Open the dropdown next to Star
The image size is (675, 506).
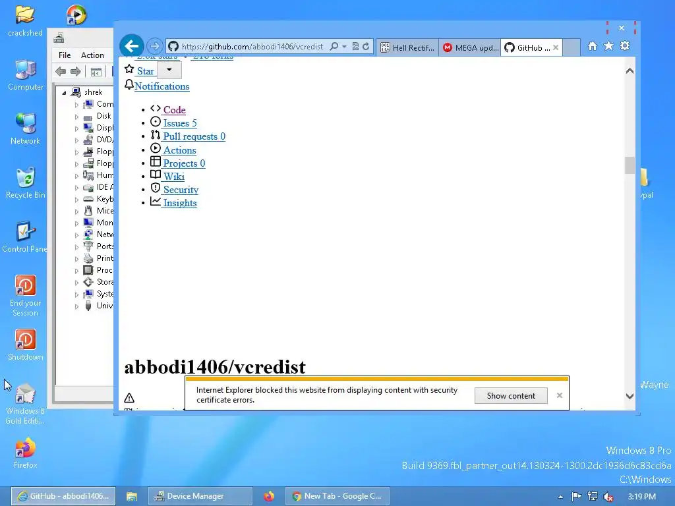[169, 70]
